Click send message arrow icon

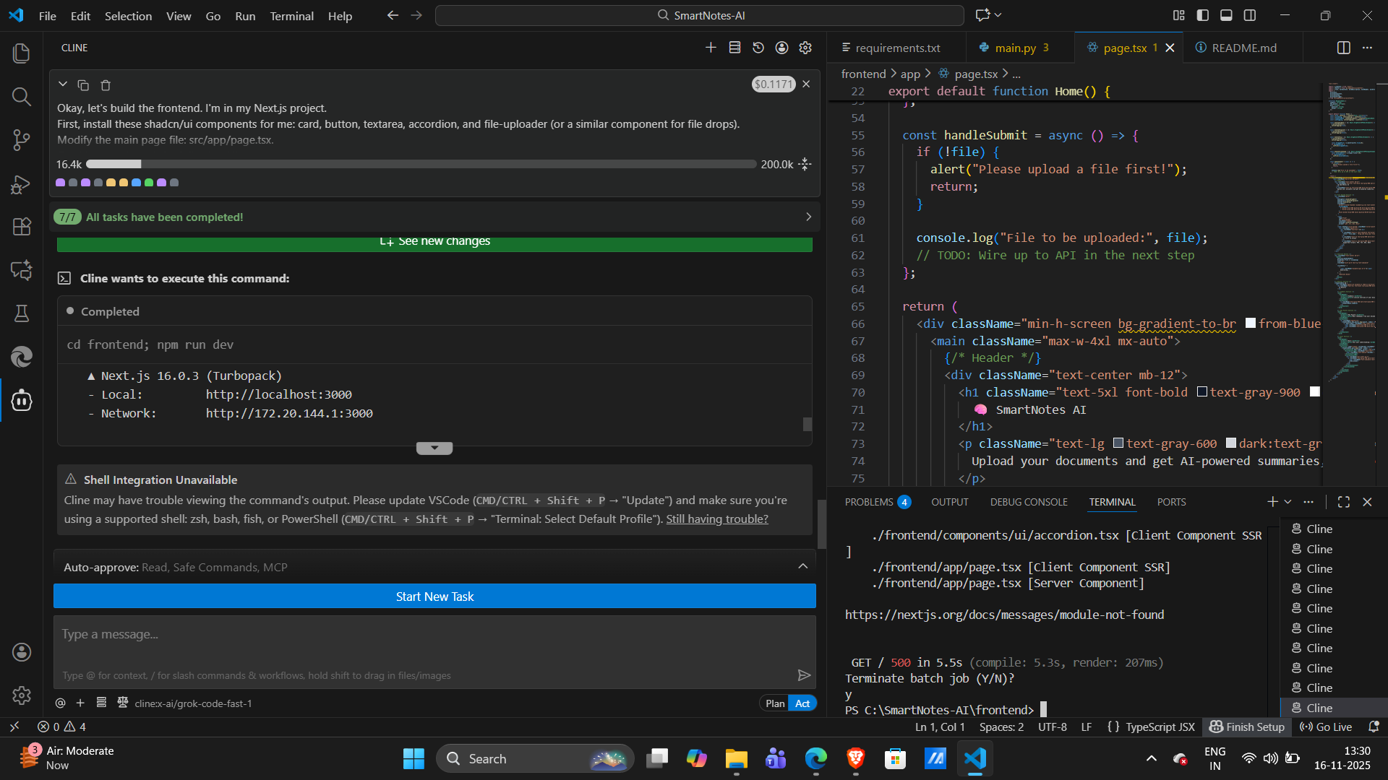pos(804,675)
